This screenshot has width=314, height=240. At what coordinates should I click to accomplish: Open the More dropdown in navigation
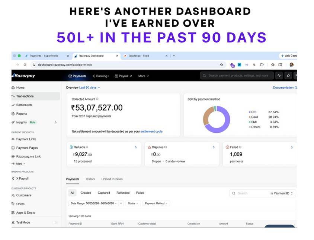pyautogui.click(x=143, y=76)
